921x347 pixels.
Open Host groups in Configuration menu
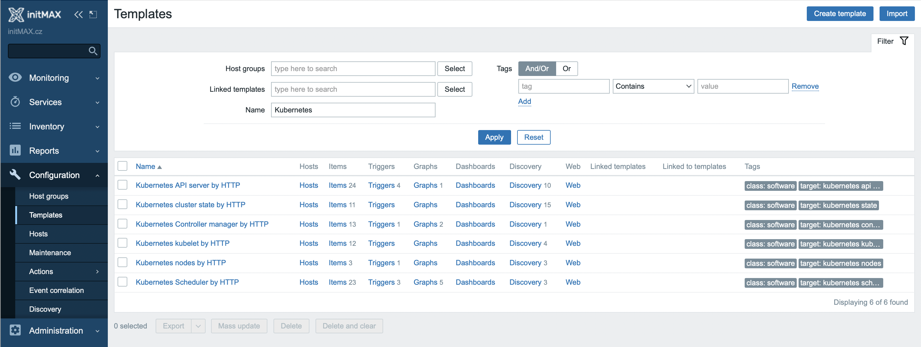tap(49, 196)
